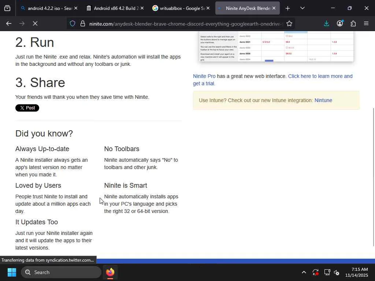The height and width of the screenshot is (281, 375).
Task: Show hidden system tray icons chevron
Action: click(x=304, y=272)
